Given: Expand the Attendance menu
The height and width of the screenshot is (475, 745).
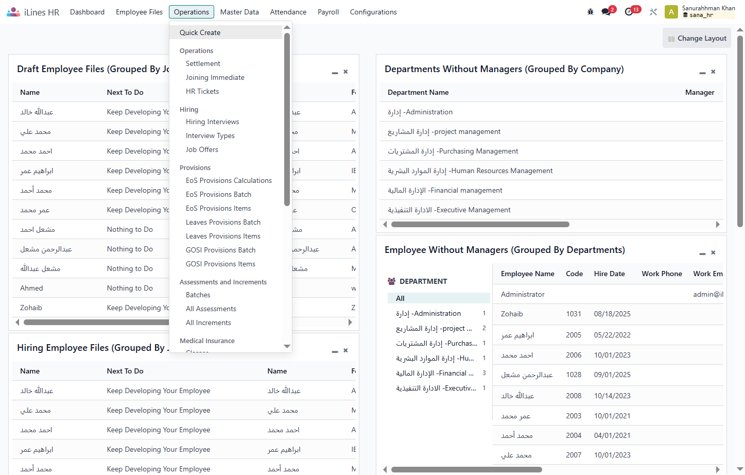Looking at the screenshot, I should coord(288,12).
